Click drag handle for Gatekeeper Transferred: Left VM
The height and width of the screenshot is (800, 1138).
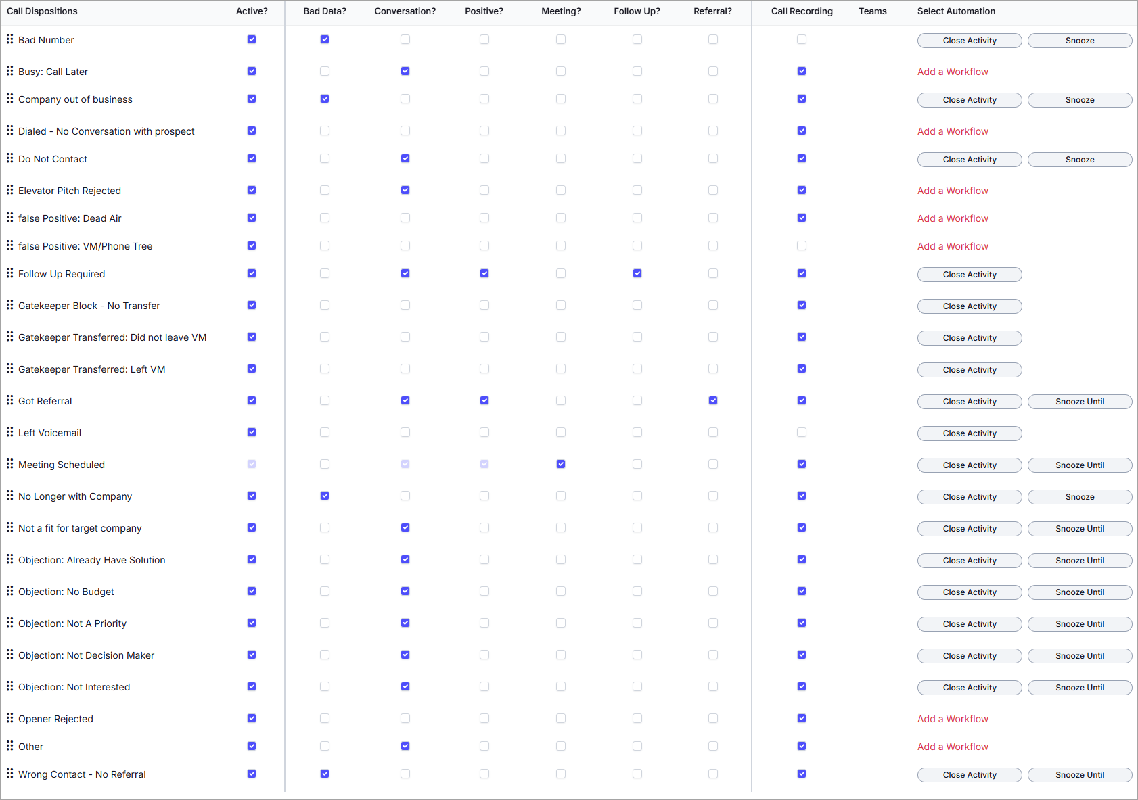tap(9, 369)
